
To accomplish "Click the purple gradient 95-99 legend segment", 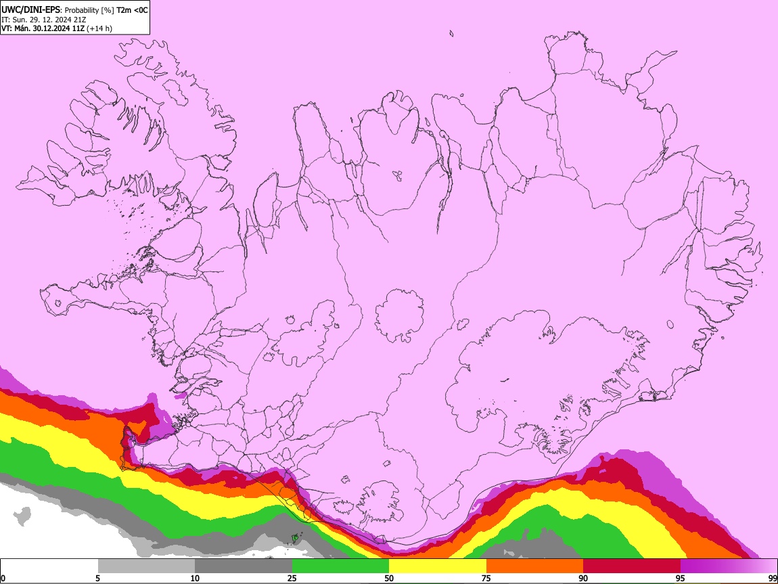I will pos(729,566).
